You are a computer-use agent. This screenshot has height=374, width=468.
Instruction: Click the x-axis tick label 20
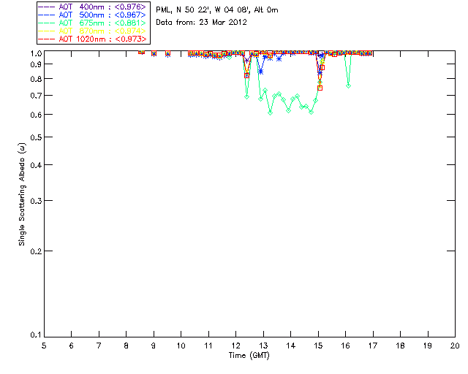point(455,346)
